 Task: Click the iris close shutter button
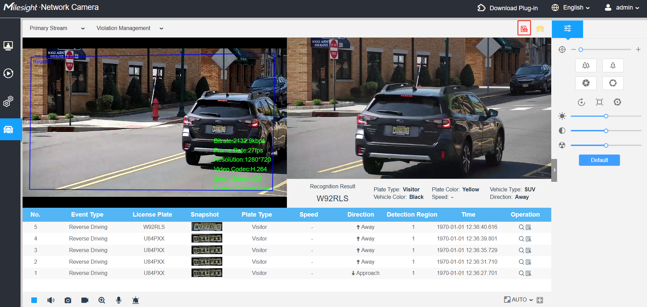tap(586, 83)
